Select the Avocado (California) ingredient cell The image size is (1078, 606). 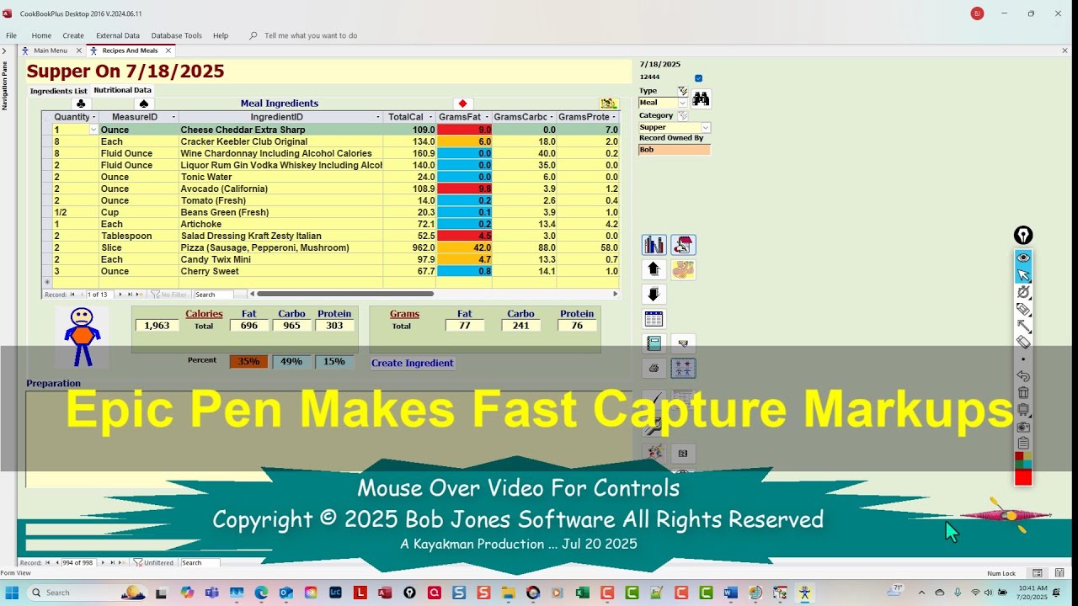tap(280, 189)
